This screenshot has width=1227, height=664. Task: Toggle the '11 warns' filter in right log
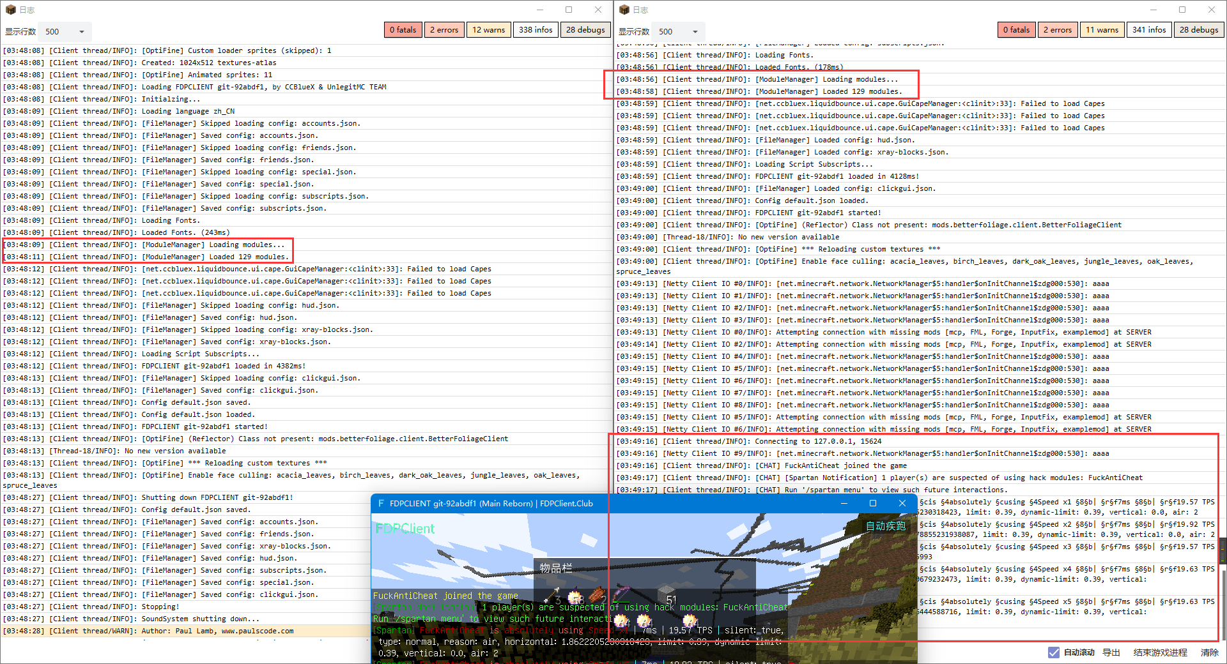point(1102,29)
